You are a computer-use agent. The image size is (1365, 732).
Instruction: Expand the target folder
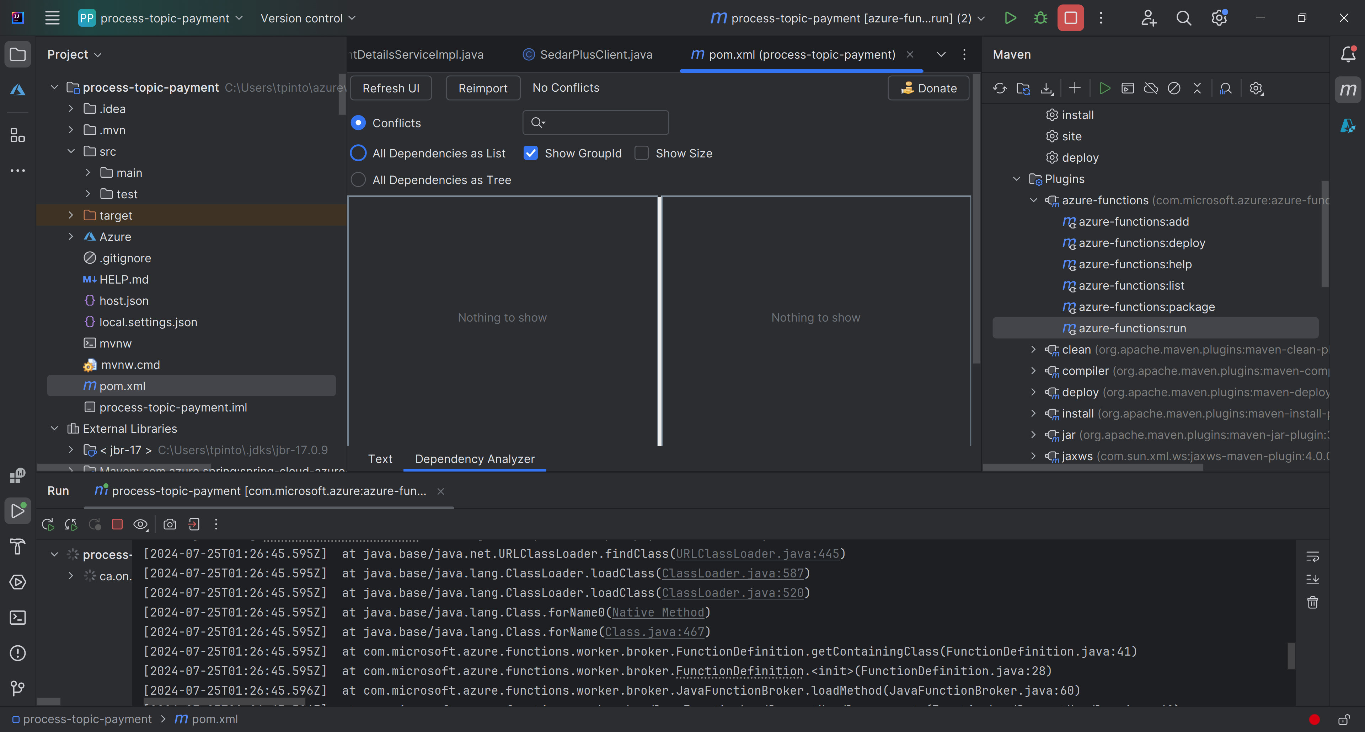(70, 215)
